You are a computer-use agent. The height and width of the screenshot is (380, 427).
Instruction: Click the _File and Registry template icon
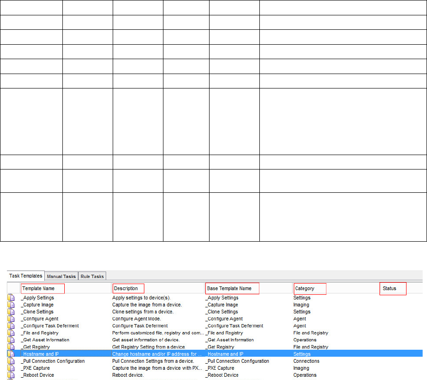11,333
